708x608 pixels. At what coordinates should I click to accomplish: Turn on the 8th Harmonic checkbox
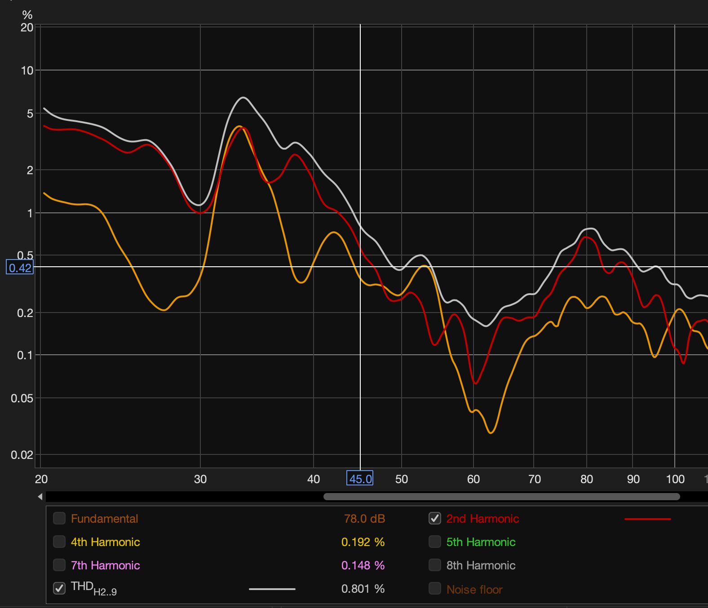click(434, 565)
